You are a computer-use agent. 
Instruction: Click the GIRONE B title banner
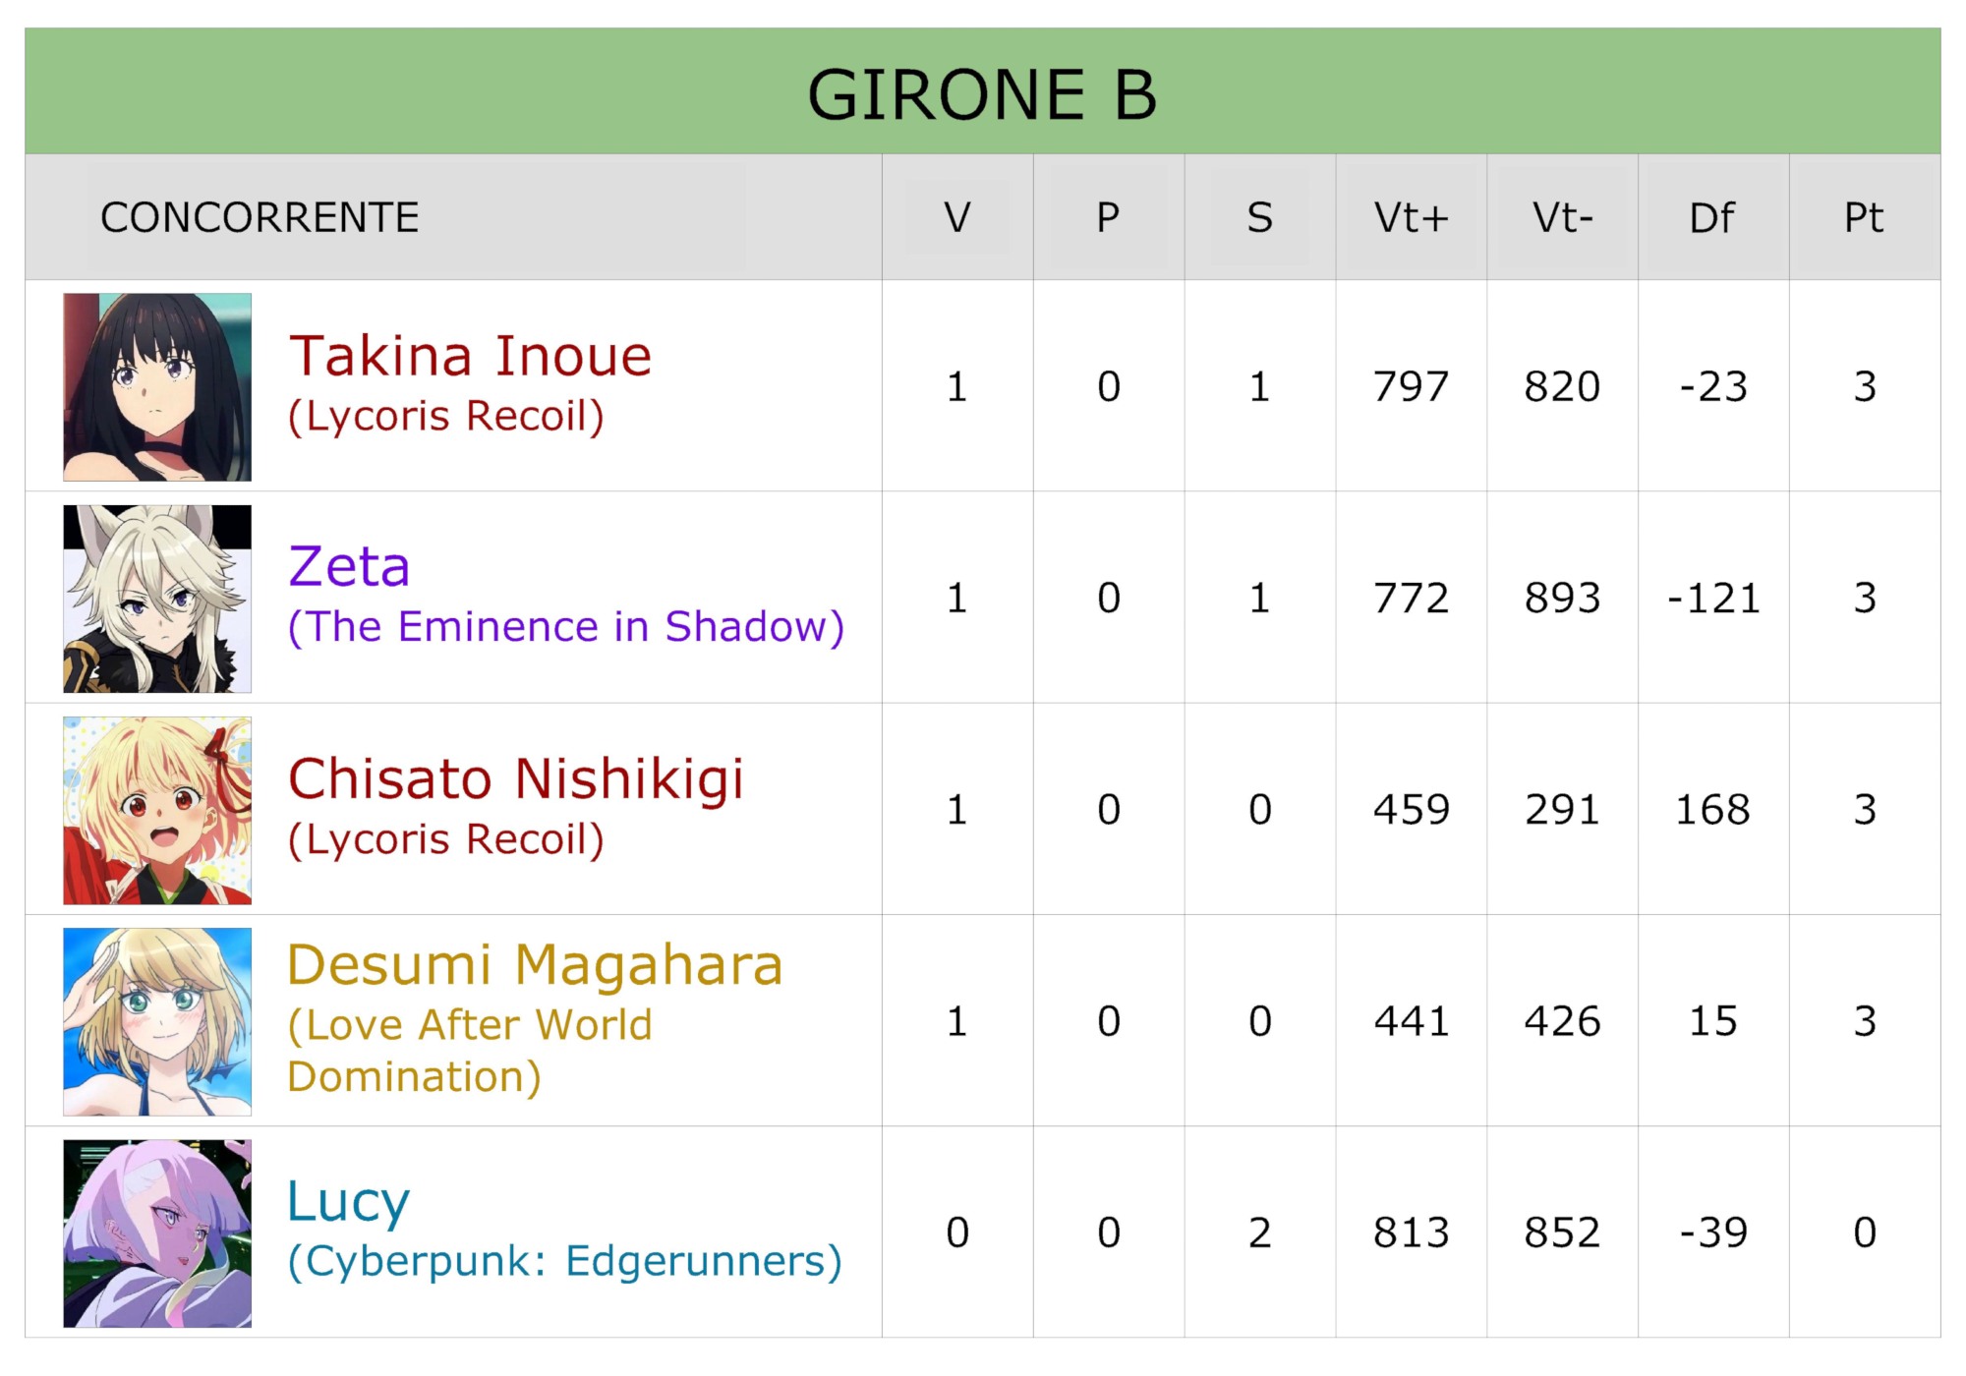(x=982, y=94)
